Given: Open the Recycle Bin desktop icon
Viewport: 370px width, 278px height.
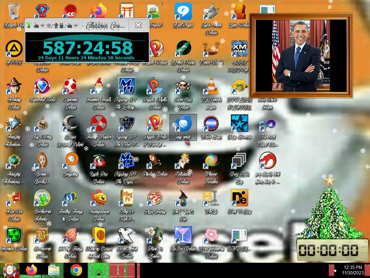Looking at the screenshot, I should click(14, 12).
